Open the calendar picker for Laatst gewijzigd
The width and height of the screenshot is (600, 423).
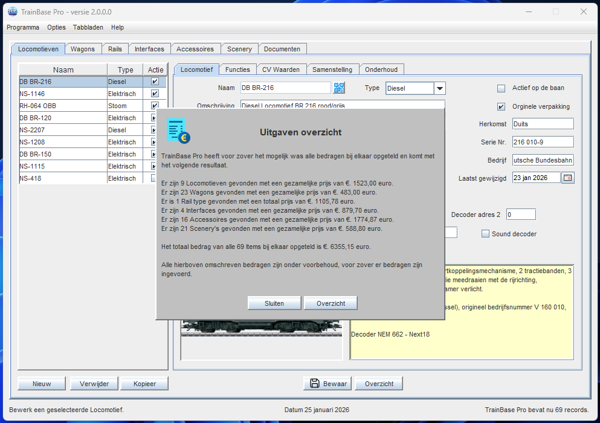point(567,178)
